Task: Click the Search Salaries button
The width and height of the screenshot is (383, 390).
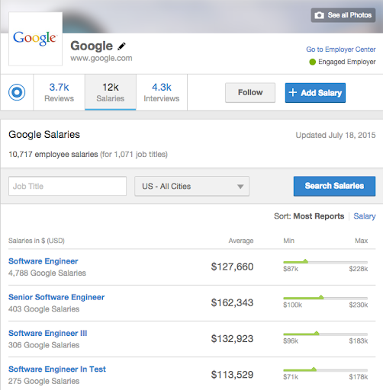Action: [334, 186]
